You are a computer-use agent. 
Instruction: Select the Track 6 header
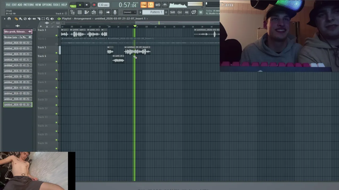[48, 58]
